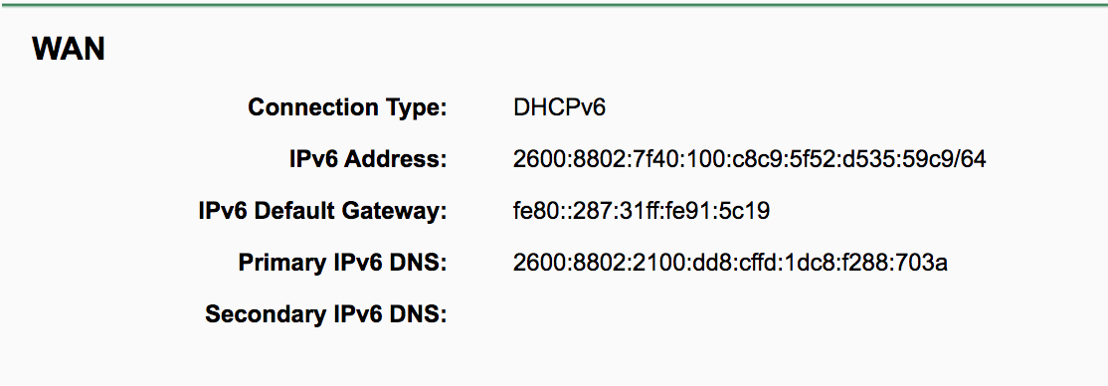Click the WAN section heading
Viewport: 1108px width, 386px height.
69,50
